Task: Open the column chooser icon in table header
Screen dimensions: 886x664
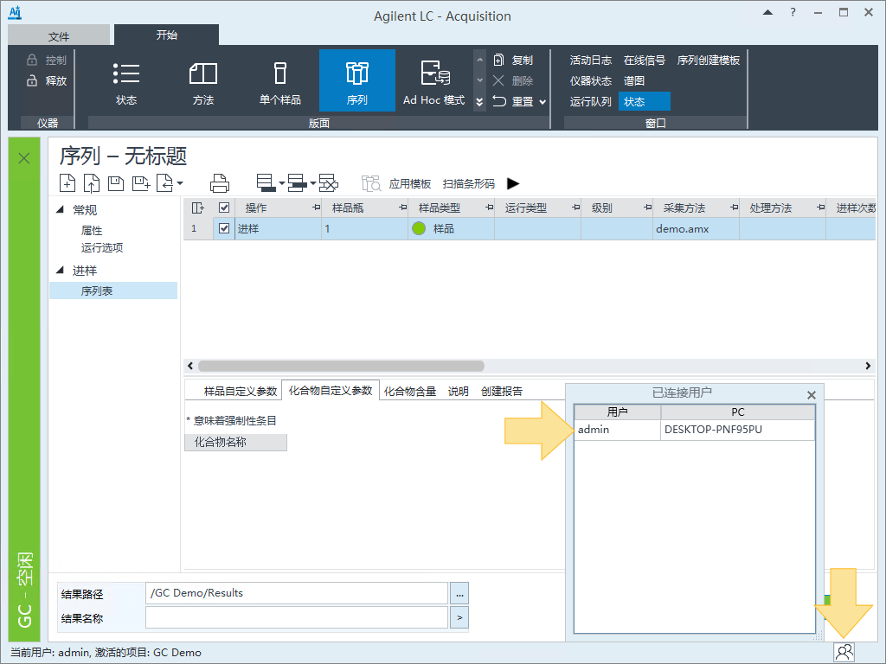Action: coord(198,207)
